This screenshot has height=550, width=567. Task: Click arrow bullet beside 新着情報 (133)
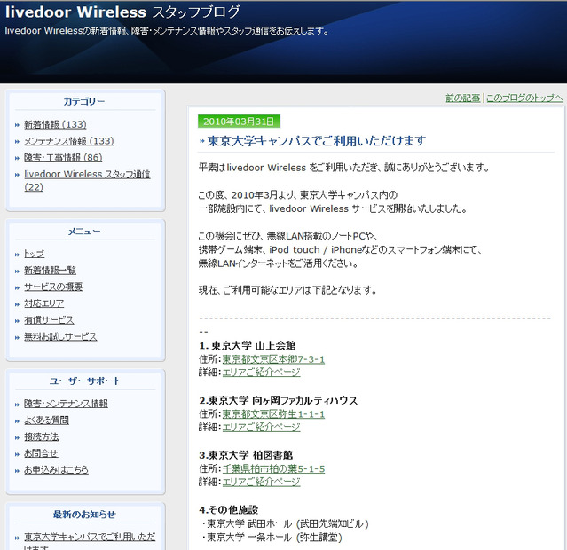[x=17, y=125]
